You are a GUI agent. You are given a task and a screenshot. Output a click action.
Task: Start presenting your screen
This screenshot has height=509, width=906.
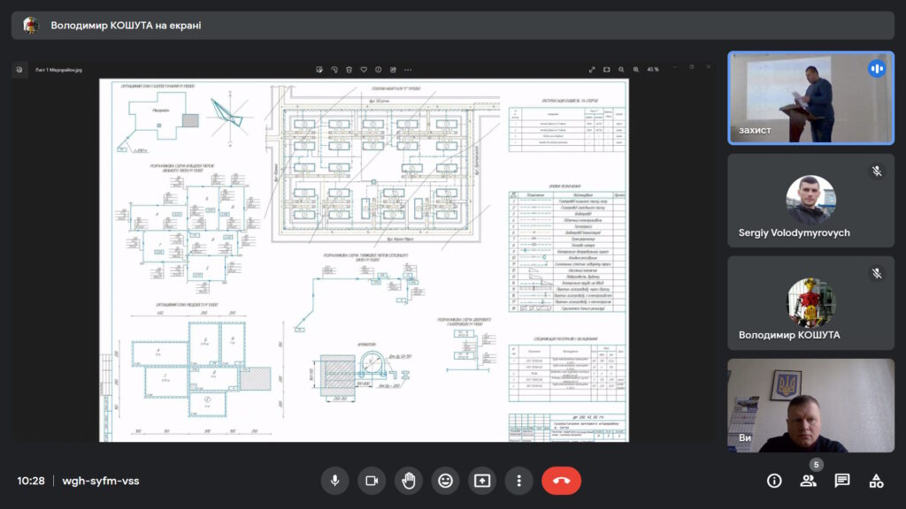(x=482, y=481)
